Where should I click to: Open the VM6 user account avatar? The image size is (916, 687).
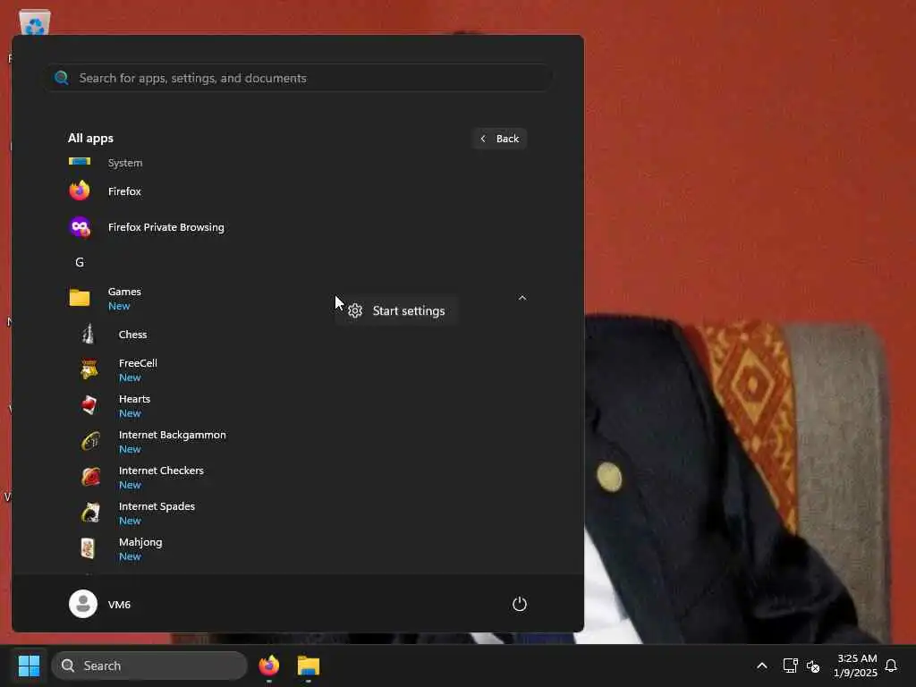click(83, 604)
